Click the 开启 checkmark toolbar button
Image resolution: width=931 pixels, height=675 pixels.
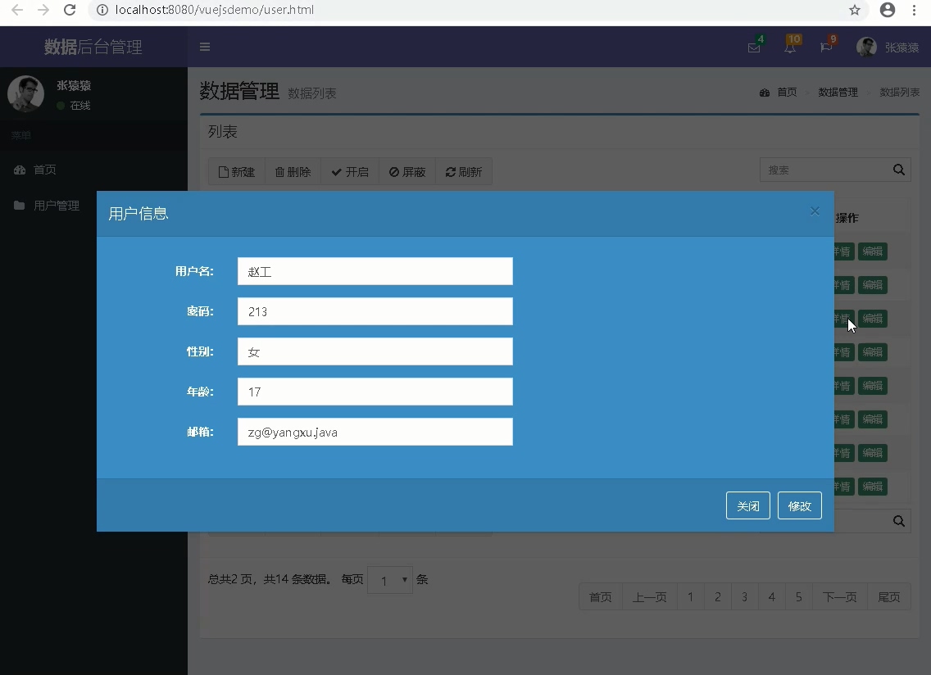pos(350,171)
